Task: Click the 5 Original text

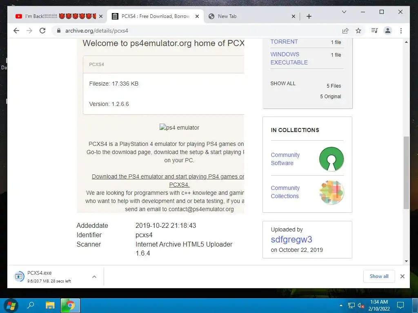Action: 331,96
